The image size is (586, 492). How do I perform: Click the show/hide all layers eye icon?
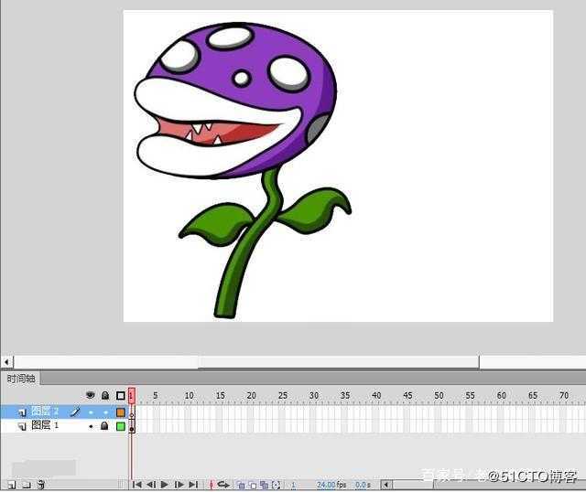click(90, 395)
